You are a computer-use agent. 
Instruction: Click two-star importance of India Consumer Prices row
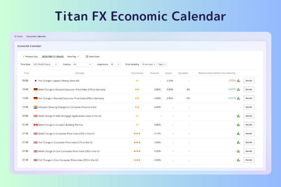pos(137,107)
